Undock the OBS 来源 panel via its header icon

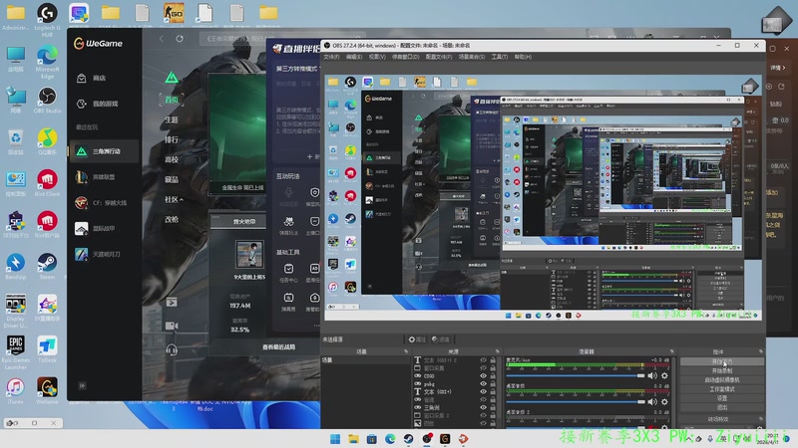[x=498, y=351]
